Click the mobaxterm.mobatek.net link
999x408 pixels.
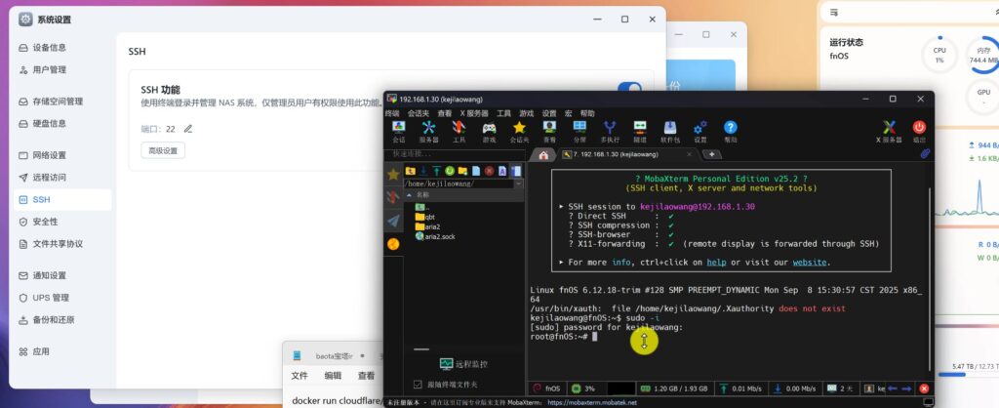592,403
